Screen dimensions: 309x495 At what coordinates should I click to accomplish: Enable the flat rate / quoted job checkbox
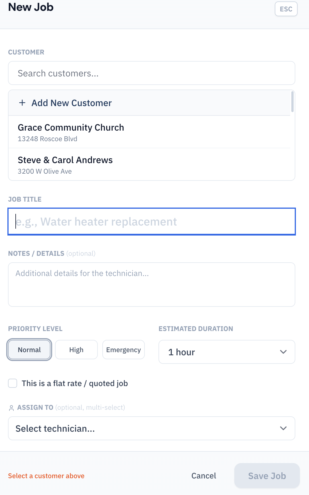[13, 384]
